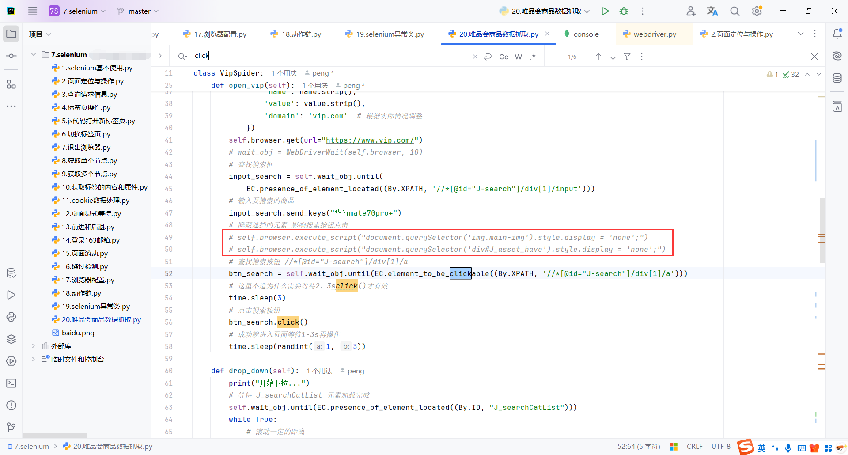This screenshot has height=455, width=848.
Task: Switch to webdriver.py tab
Action: 650,34
